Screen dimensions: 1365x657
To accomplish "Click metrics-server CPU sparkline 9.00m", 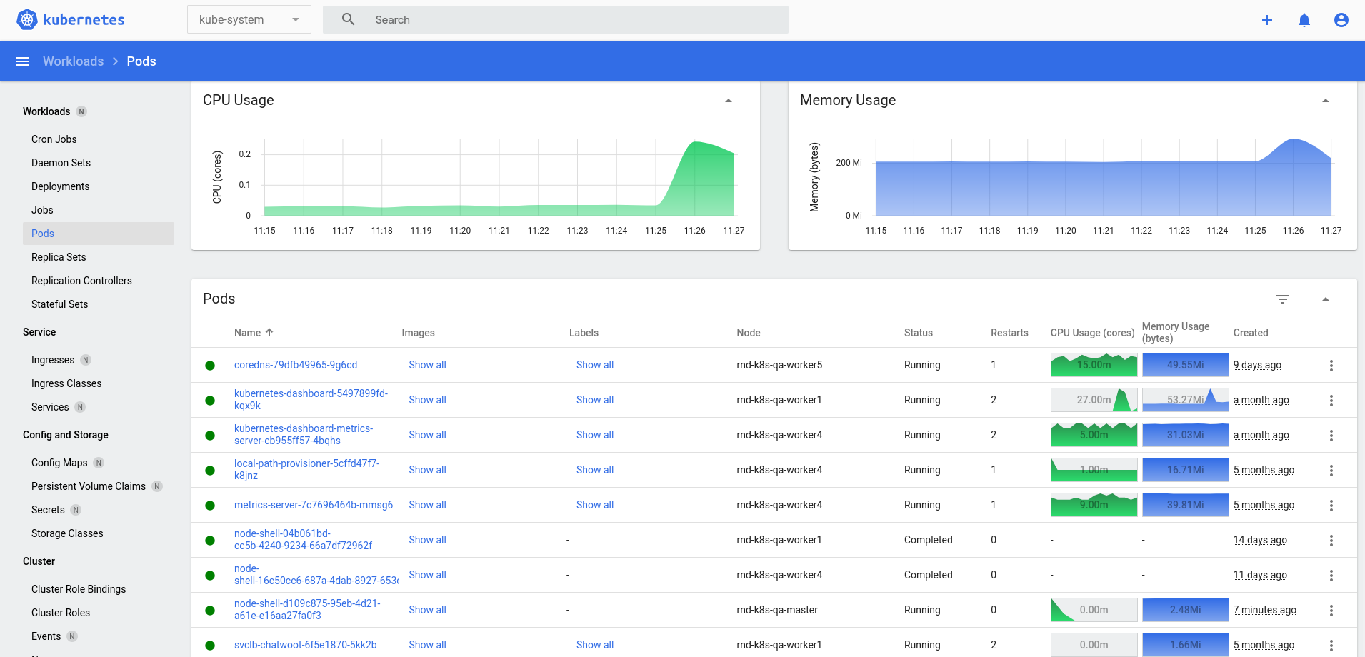I will pos(1094,505).
